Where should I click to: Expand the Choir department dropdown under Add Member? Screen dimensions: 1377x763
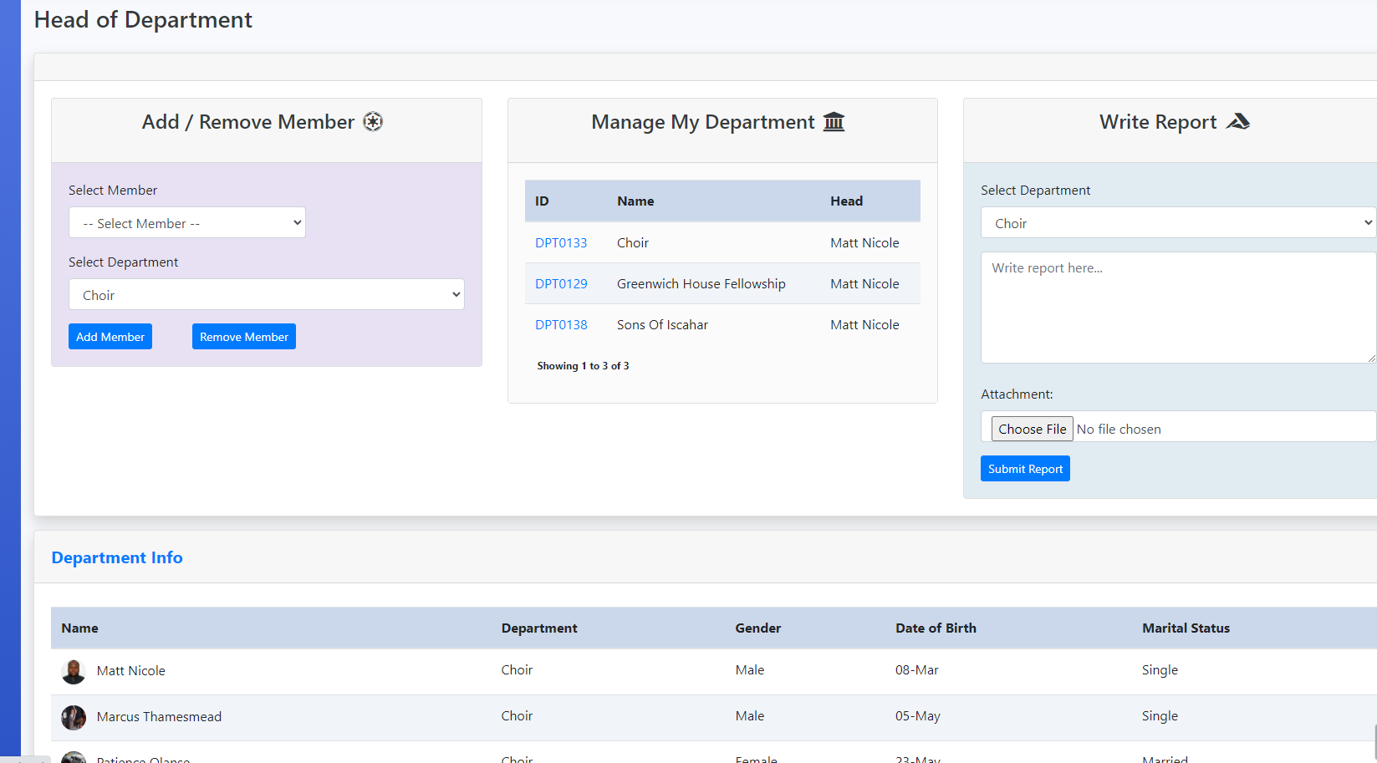(x=266, y=295)
